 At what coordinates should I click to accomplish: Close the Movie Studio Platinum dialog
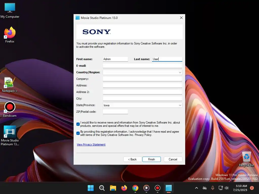coord(181,18)
